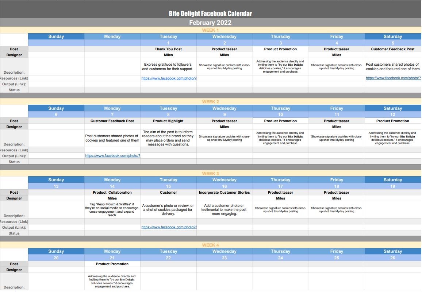
Task: Select the 'Bite Delight Facebook Calendar' title
Action: point(210,13)
